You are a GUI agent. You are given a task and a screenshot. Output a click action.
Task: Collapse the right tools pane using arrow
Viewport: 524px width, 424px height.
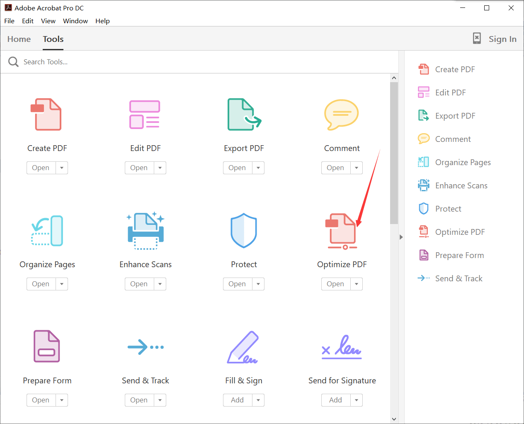tap(401, 237)
